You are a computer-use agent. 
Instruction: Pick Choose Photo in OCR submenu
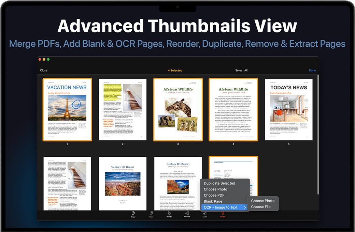(262, 201)
